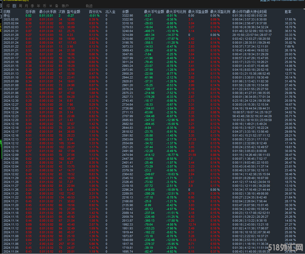Click max floating profit 27.33
The height and width of the screenshot is (254, 305).
coord(192,139)
